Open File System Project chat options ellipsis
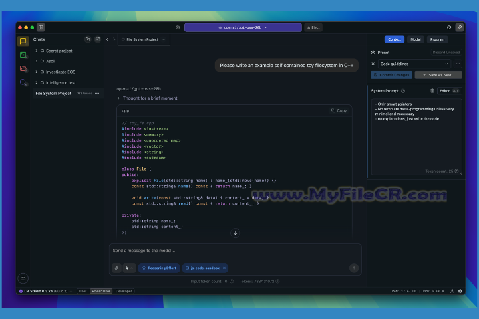 tap(97, 94)
